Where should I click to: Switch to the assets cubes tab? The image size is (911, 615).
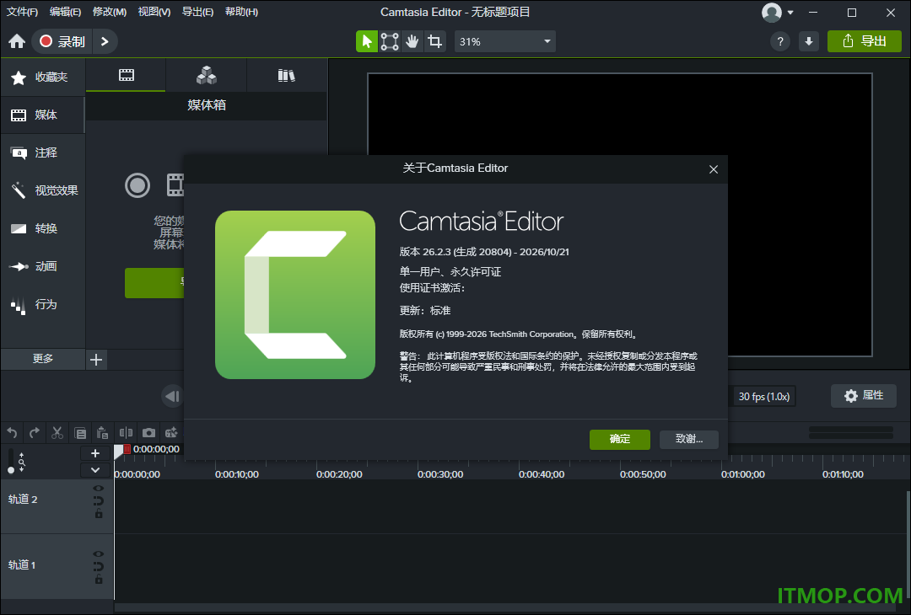tap(207, 75)
